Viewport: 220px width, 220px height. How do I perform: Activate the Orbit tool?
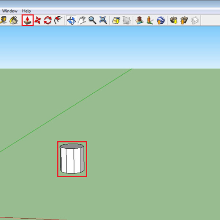pyautogui.click(x=71, y=20)
